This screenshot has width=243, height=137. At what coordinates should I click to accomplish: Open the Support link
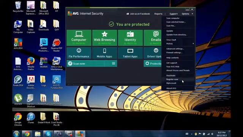[x=174, y=14]
